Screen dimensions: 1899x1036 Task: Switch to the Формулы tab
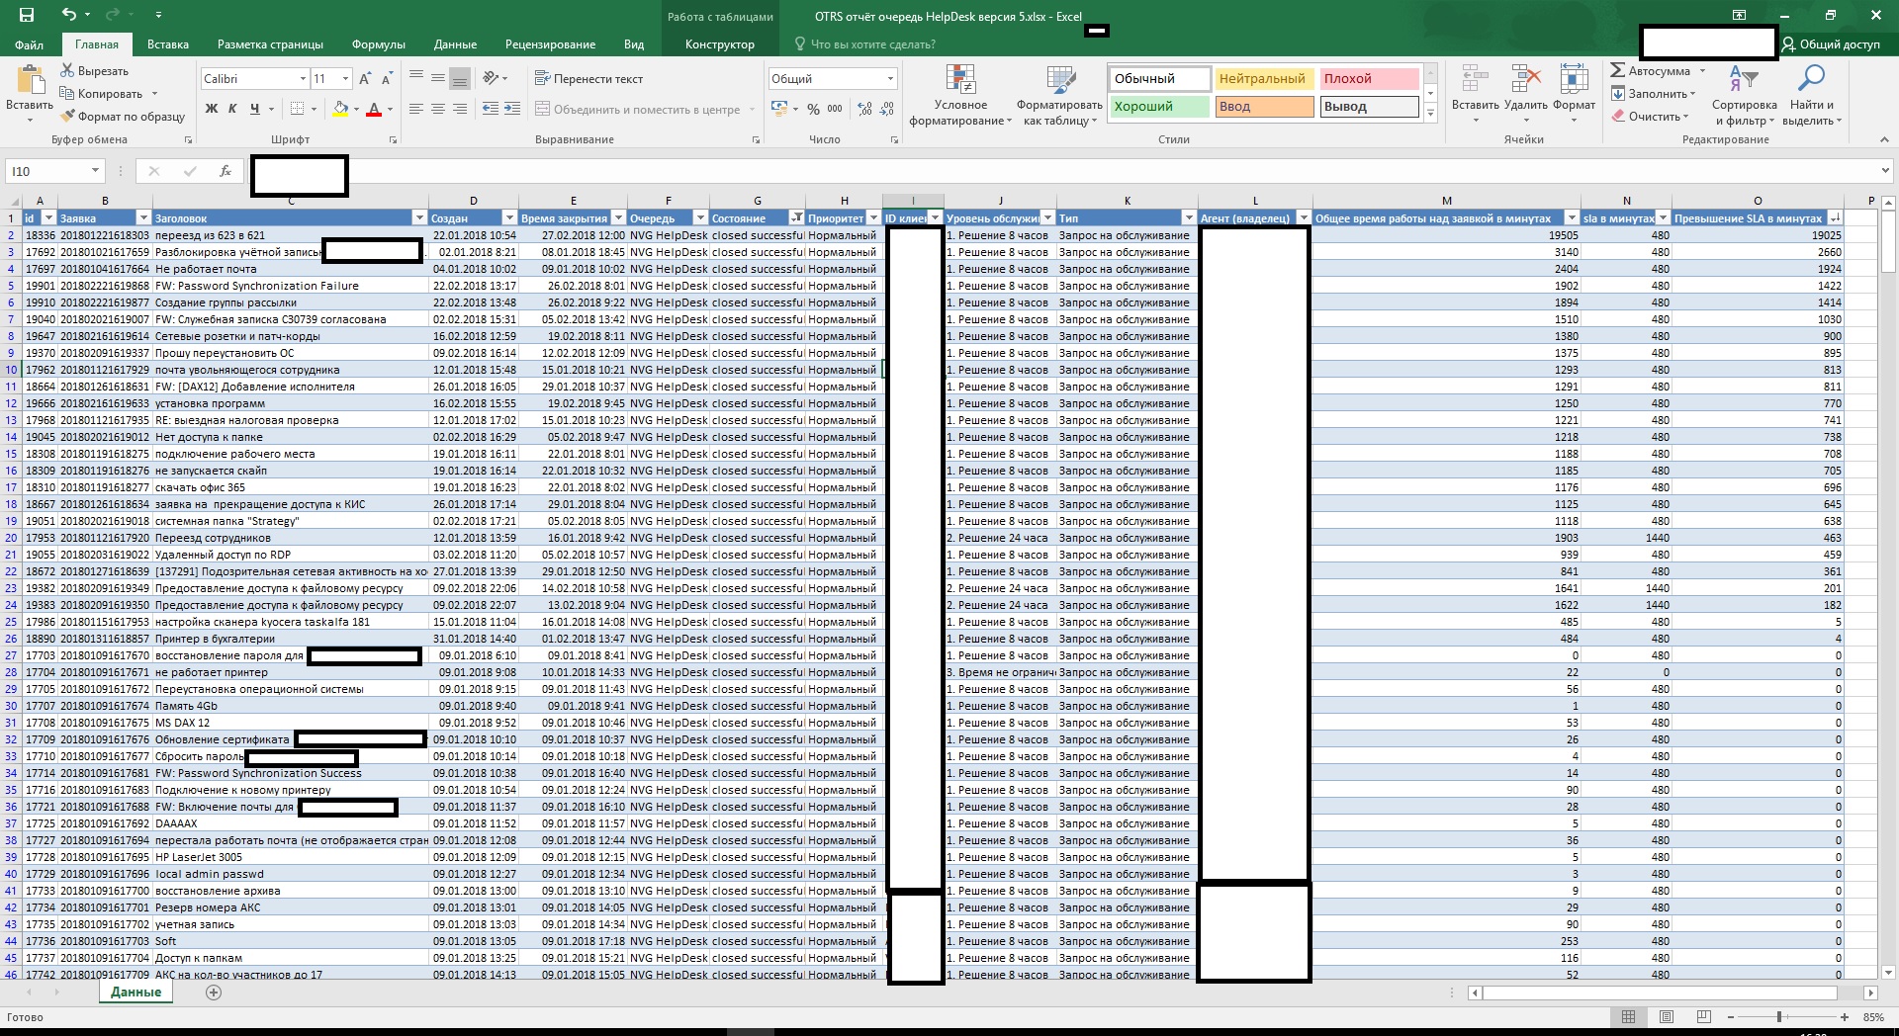coord(378,44)
